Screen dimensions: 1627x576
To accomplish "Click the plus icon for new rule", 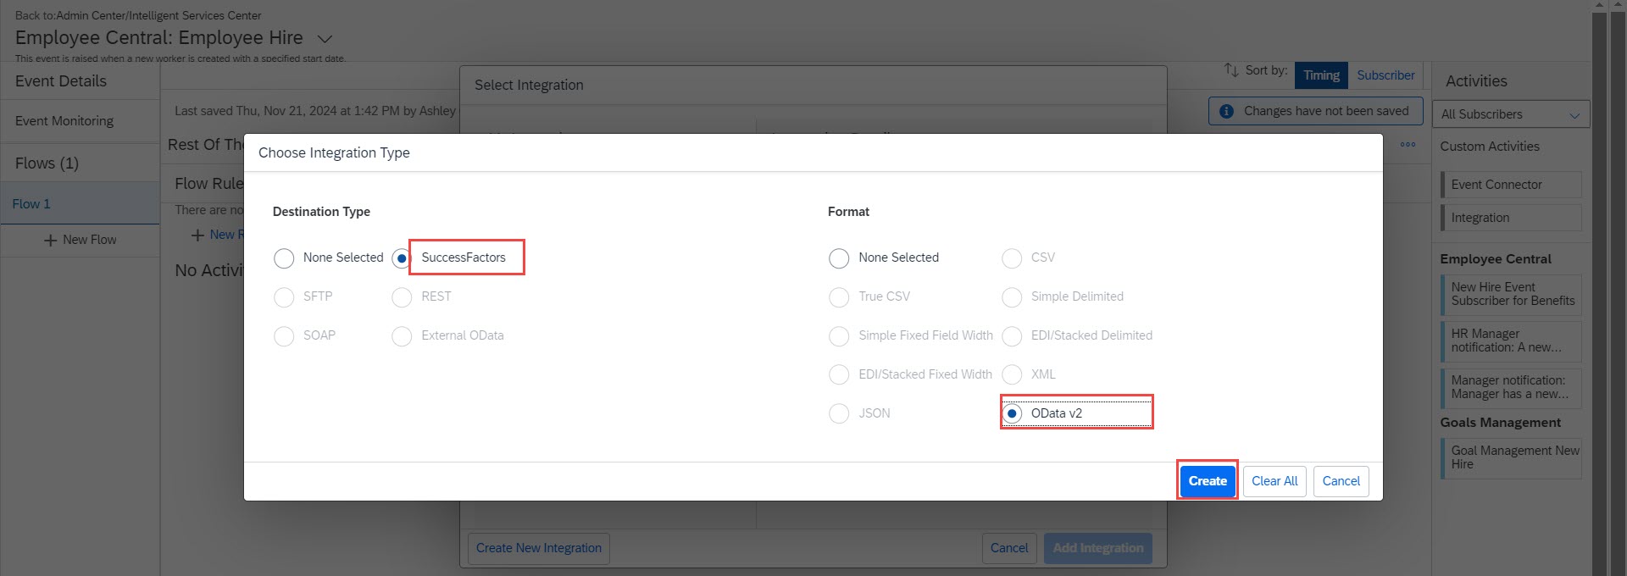I will [197, 235].
